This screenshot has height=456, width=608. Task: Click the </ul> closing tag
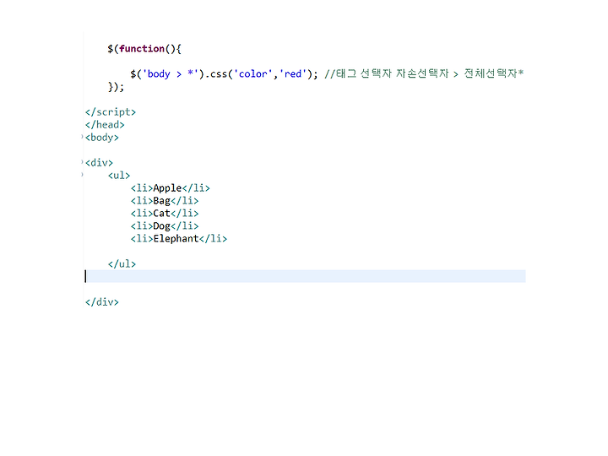click(122, 264)
